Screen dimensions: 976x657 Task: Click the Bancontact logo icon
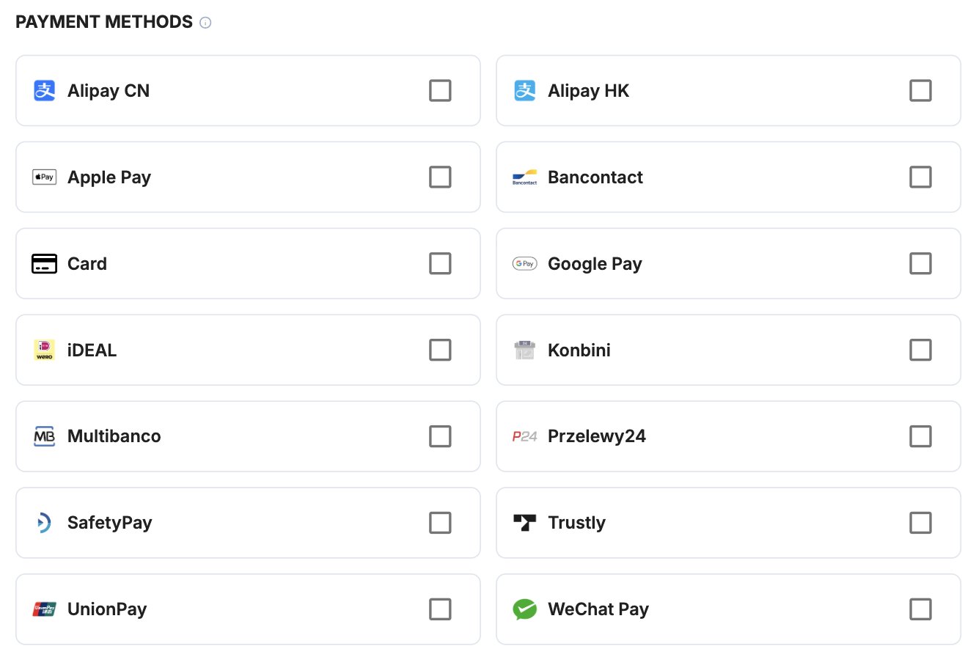tap(525, 177)
